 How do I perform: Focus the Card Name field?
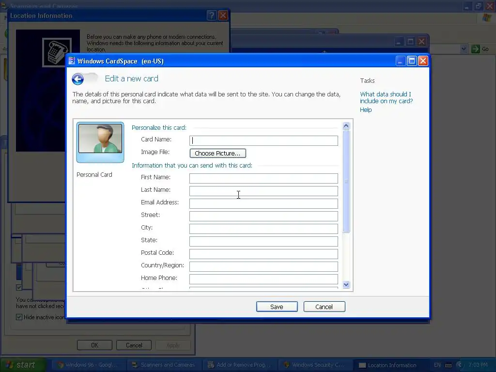tap(263, 140)
